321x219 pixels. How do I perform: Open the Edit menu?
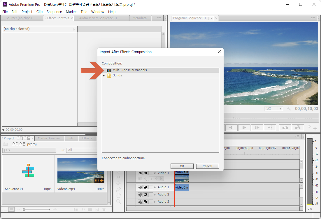pyautogui.click(x=15, y=12)
